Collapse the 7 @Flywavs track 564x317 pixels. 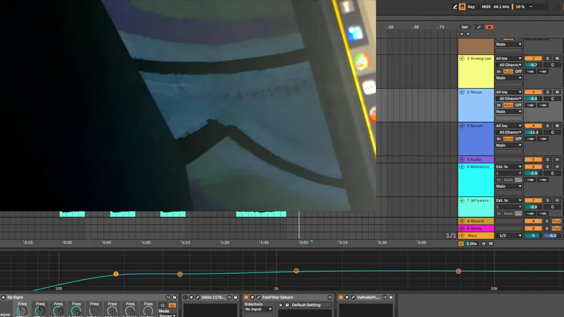462,200
